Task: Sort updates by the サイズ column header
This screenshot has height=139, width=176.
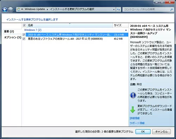Action: click(x=120, y=25)
